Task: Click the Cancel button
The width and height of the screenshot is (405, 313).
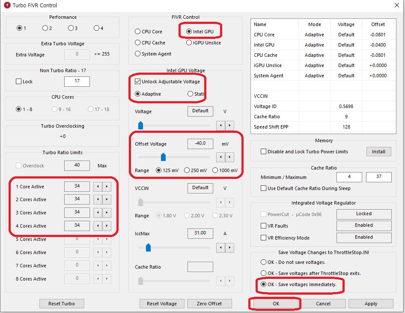Action: (x=323, y=304)
